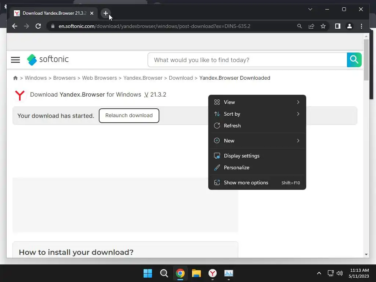Image resolution: width=376 pixels, height=282 pixels.
Task: Reload the current page
Action: coord(38,26)
